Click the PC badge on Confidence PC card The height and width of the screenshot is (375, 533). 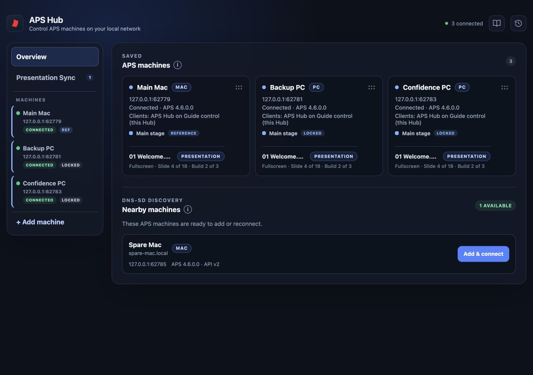462,87
